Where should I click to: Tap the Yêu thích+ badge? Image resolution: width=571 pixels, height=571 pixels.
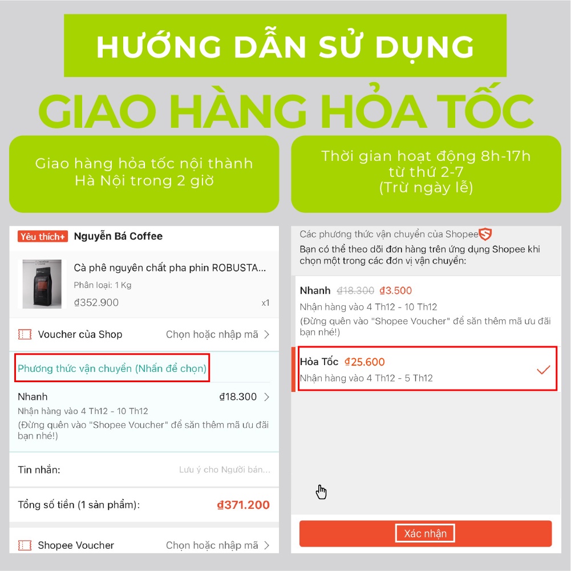click(x=43, y=237)
